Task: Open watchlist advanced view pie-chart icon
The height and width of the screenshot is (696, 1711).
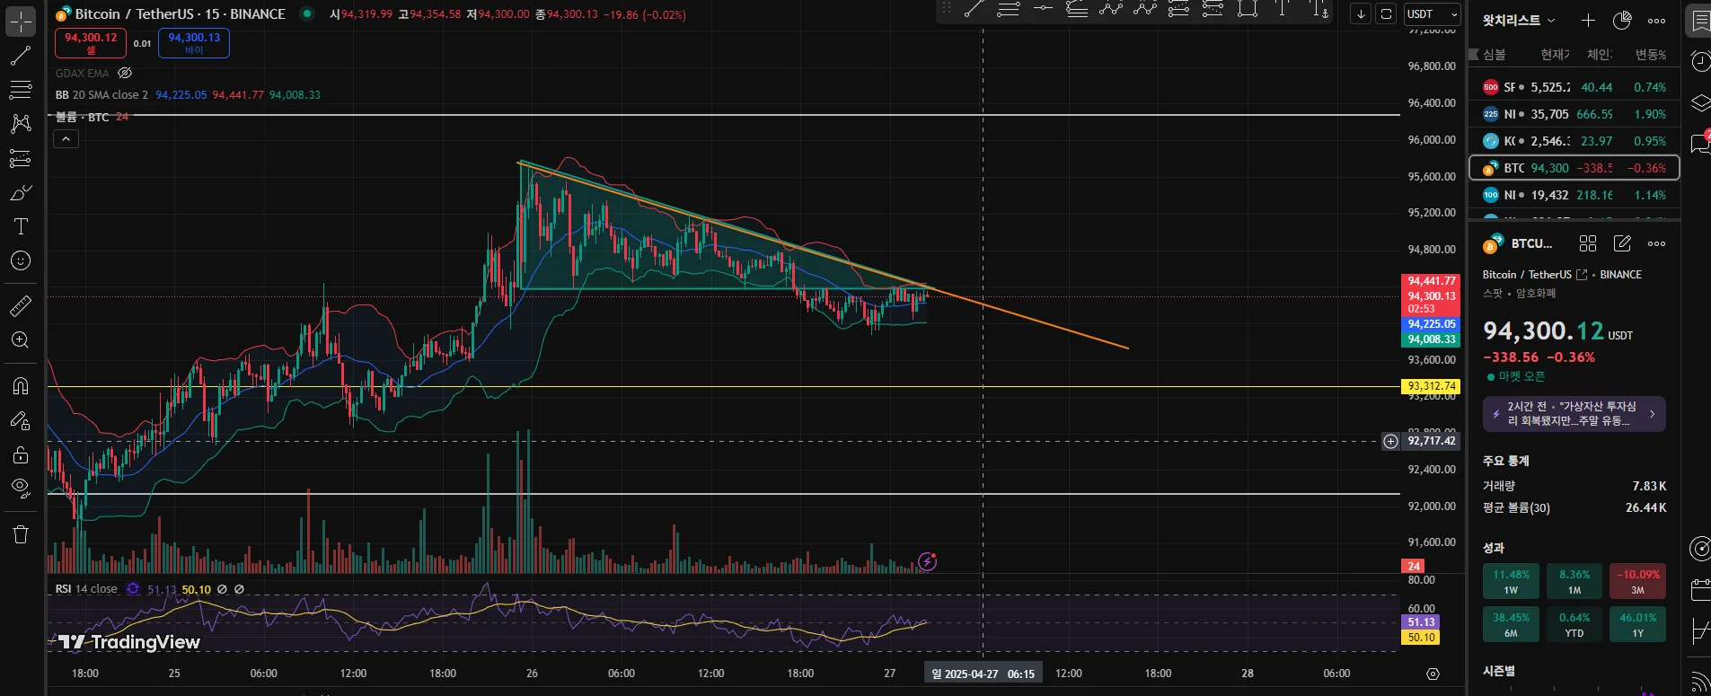Action: [x=1622, y=21]
